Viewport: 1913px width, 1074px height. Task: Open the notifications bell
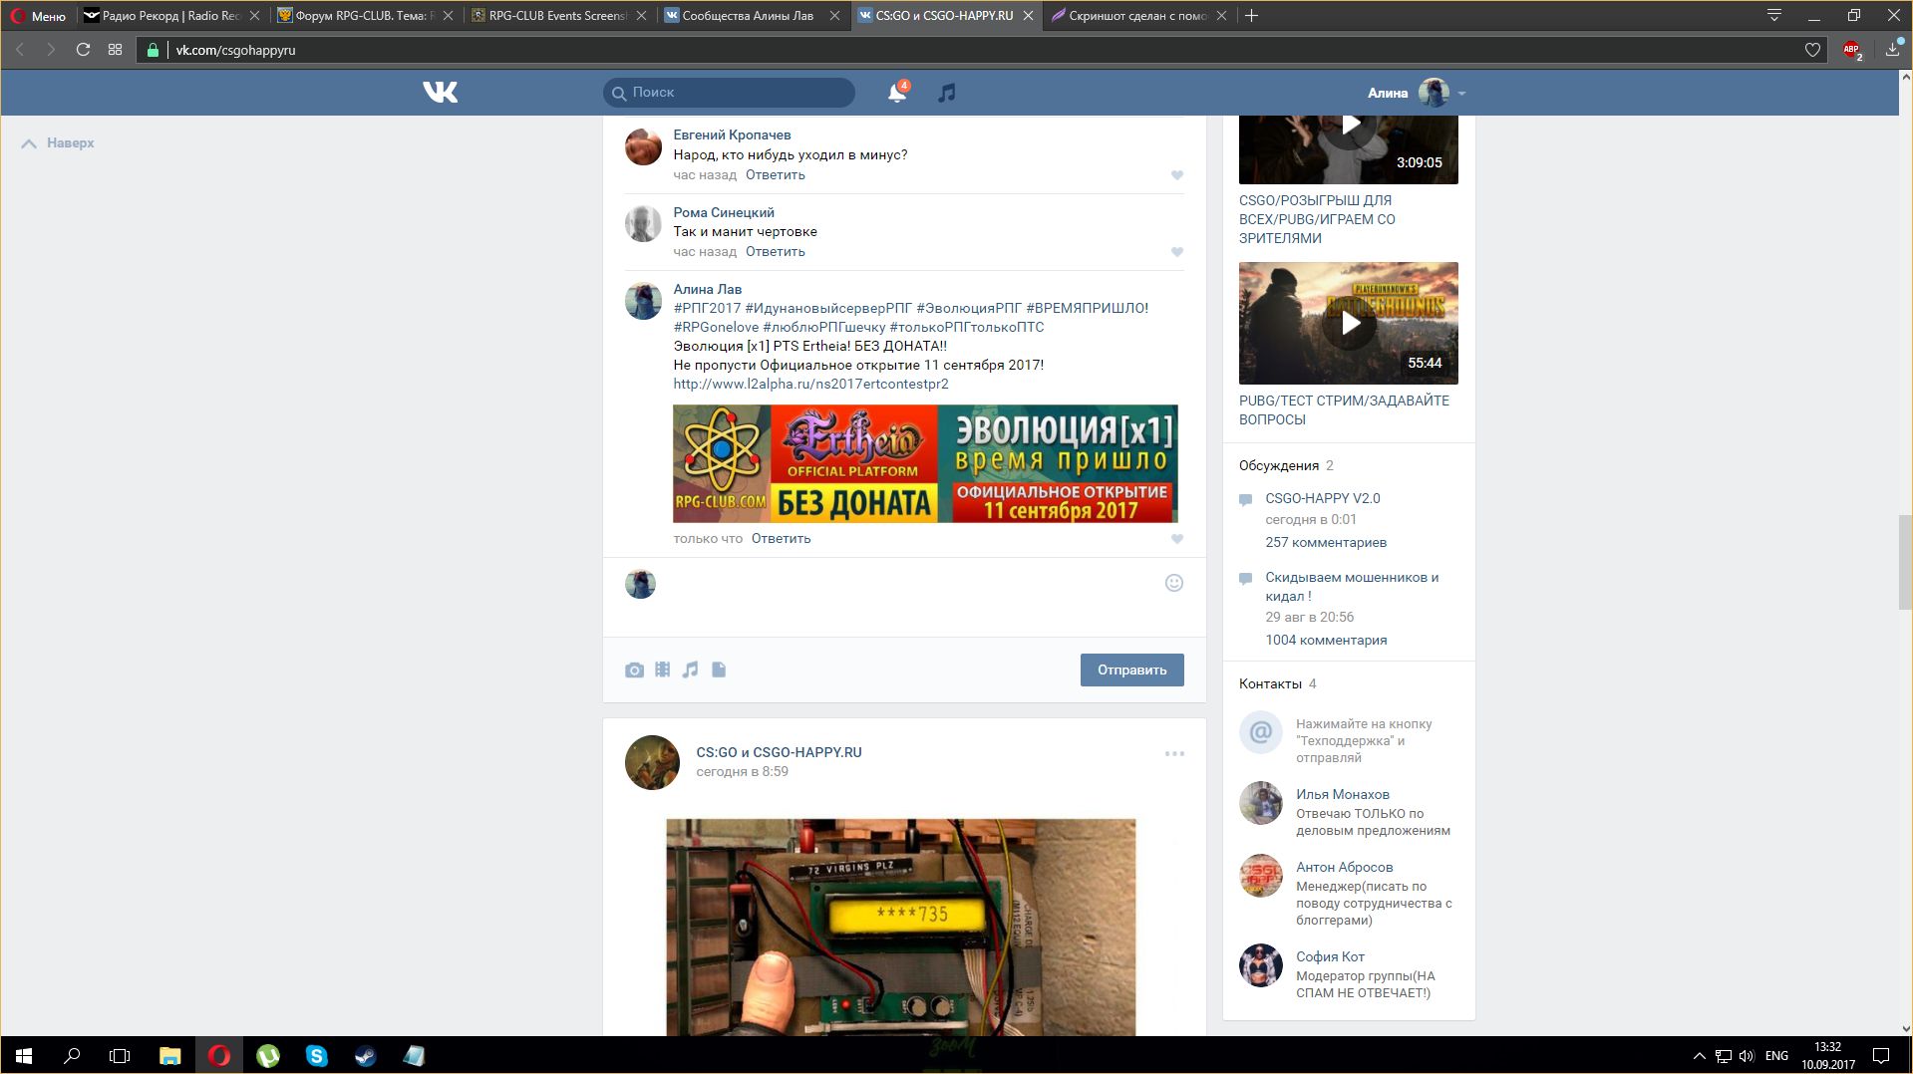coord(897,93)
